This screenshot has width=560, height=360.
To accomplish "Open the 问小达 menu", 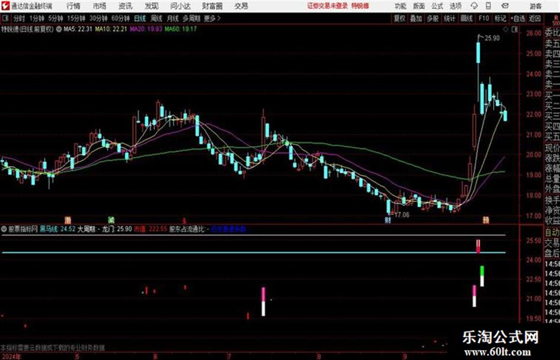I will point(180,6).
